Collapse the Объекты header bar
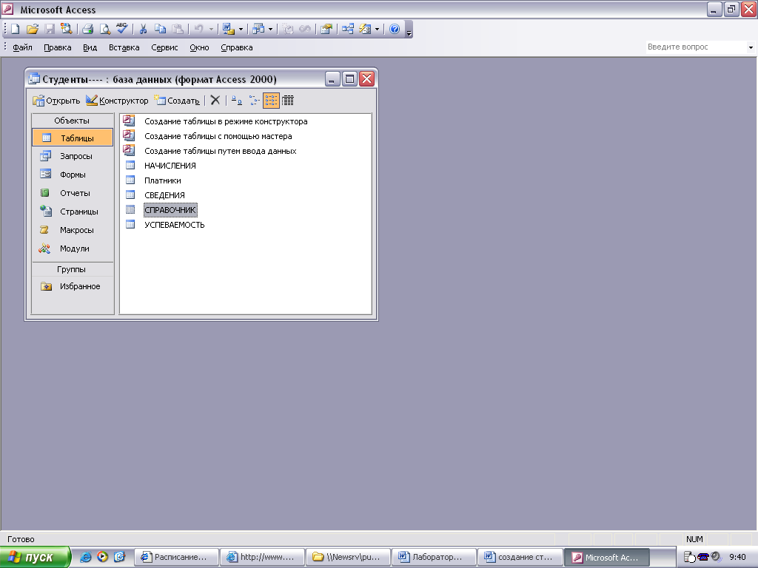Viewport: 758px width, 568px height. point(73,121)
